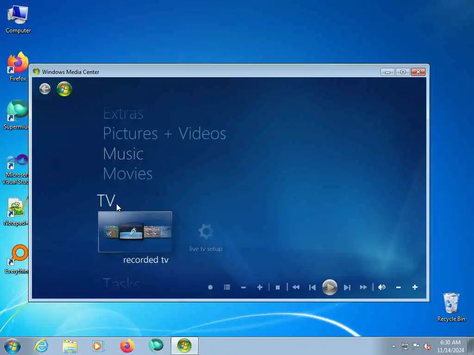474x355 pixels.
Task: Maximize the Windows Media Center window
Action: click(x=403, y=72)
